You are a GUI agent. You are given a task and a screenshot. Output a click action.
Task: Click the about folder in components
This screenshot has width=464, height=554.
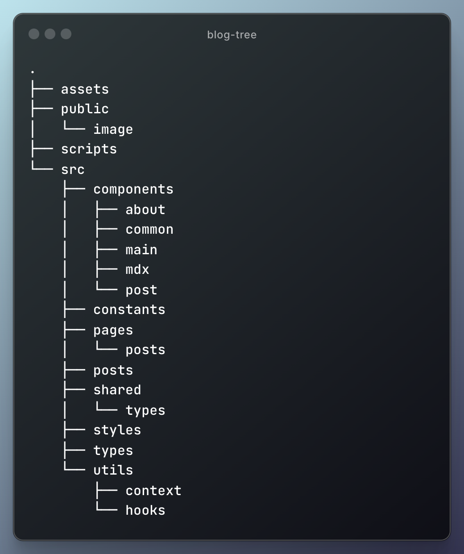(145, 210)
